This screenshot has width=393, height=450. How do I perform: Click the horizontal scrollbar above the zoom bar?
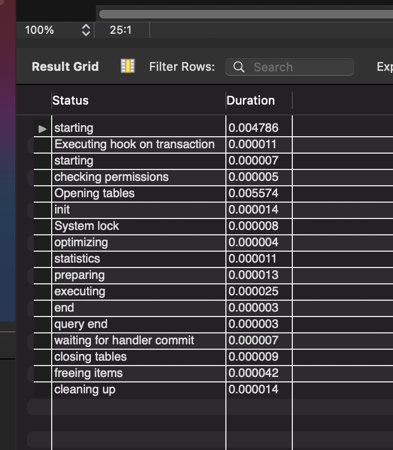245,14
